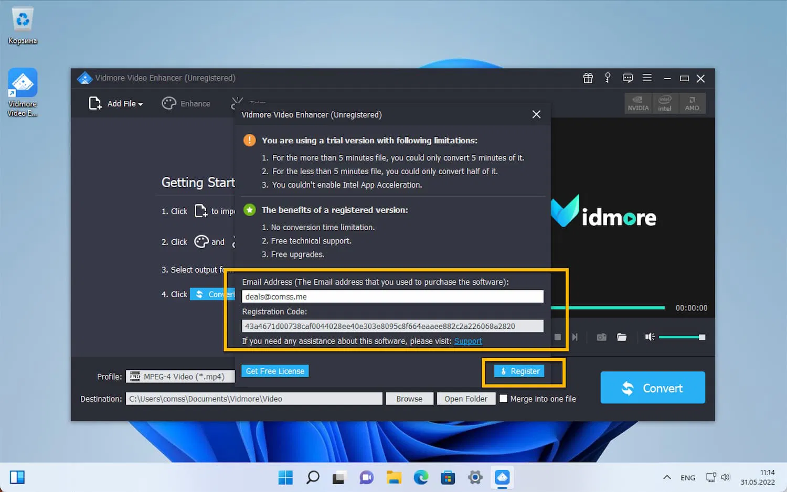Click 'No conversion time limitation.' text

tap(323, 227)
